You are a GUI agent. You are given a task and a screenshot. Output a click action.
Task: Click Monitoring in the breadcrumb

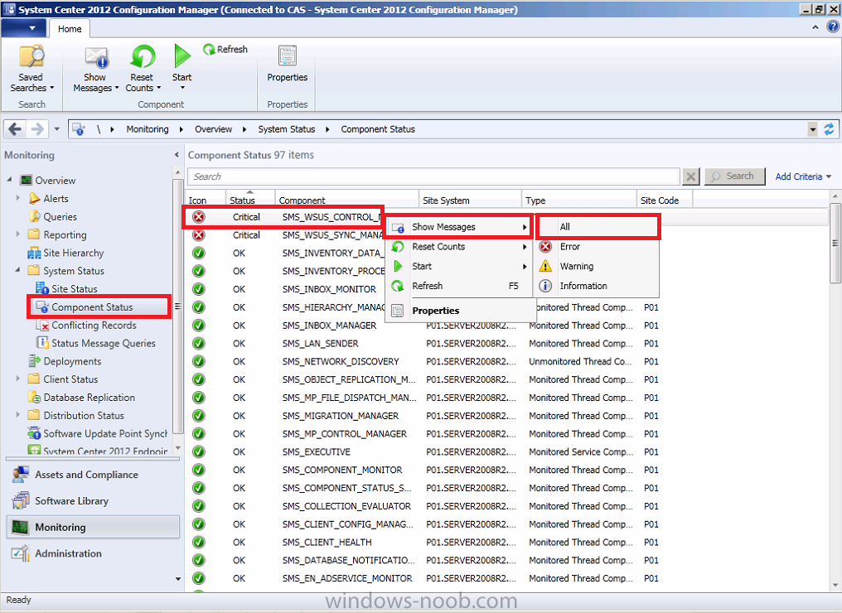[x=148, y=129]
